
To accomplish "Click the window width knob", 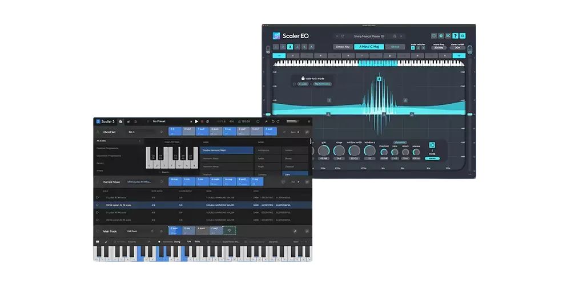I will click(354, 150).
